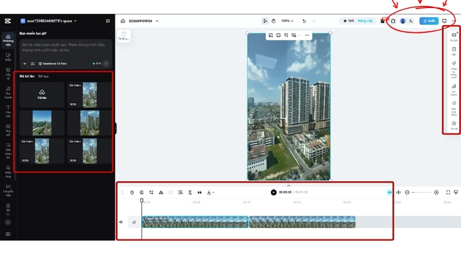Screen dimensions: 461x259
Task: Open the Yếu tố elements panel
Action: point(8,74)
